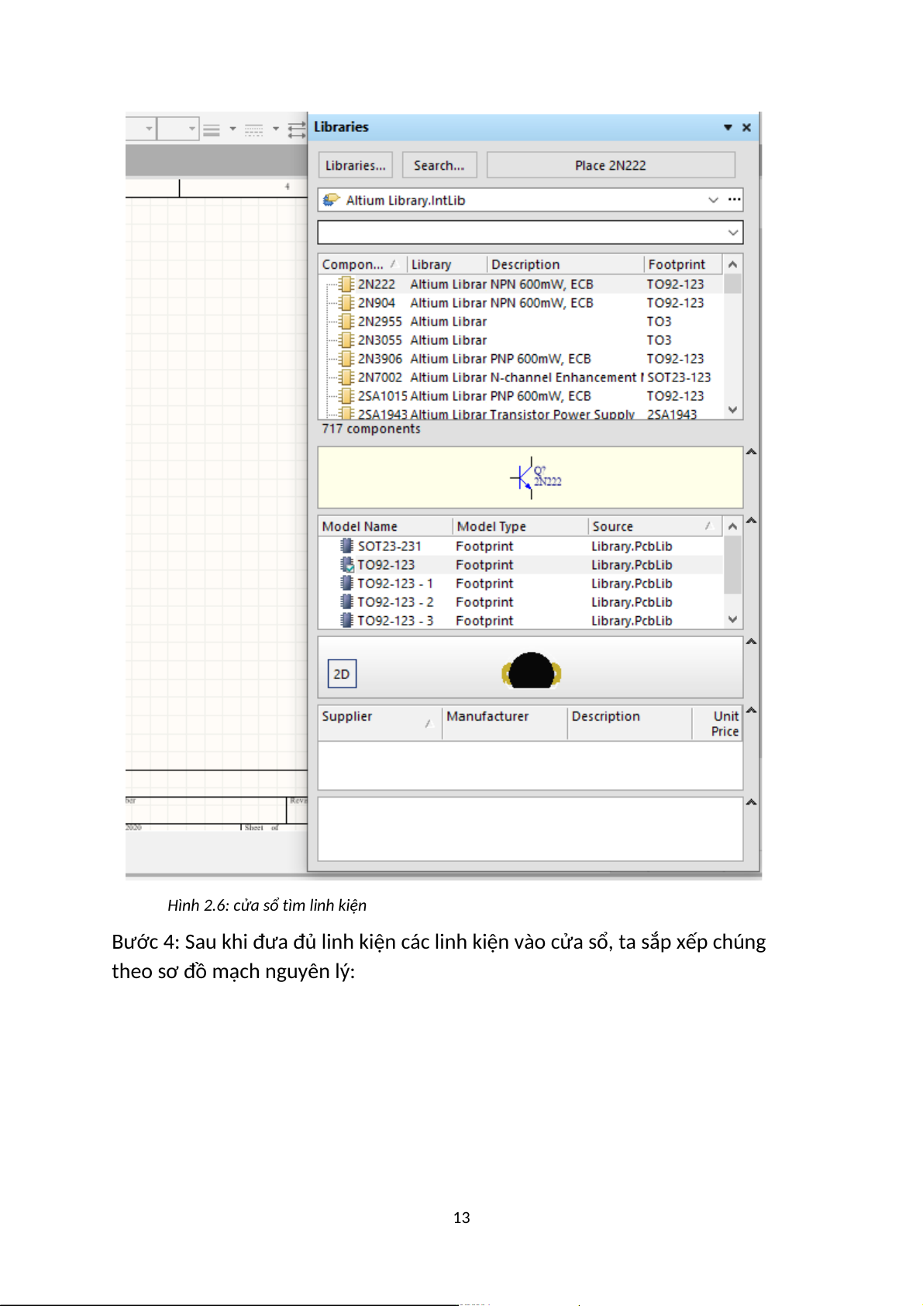Collapse the supplier information section
This screenshot has height=1306, width=923.
point(751,711)
